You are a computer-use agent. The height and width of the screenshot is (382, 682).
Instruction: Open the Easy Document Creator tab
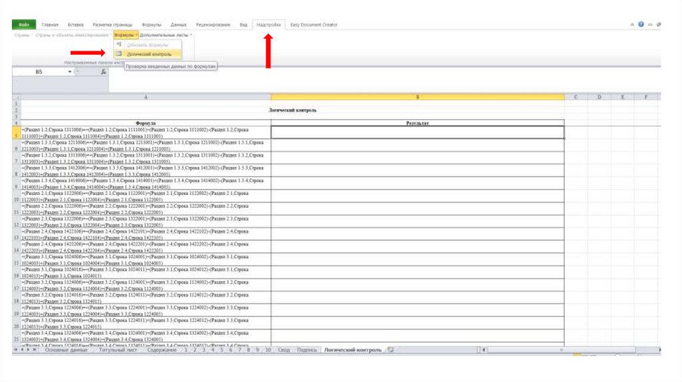tap(314, 25)
